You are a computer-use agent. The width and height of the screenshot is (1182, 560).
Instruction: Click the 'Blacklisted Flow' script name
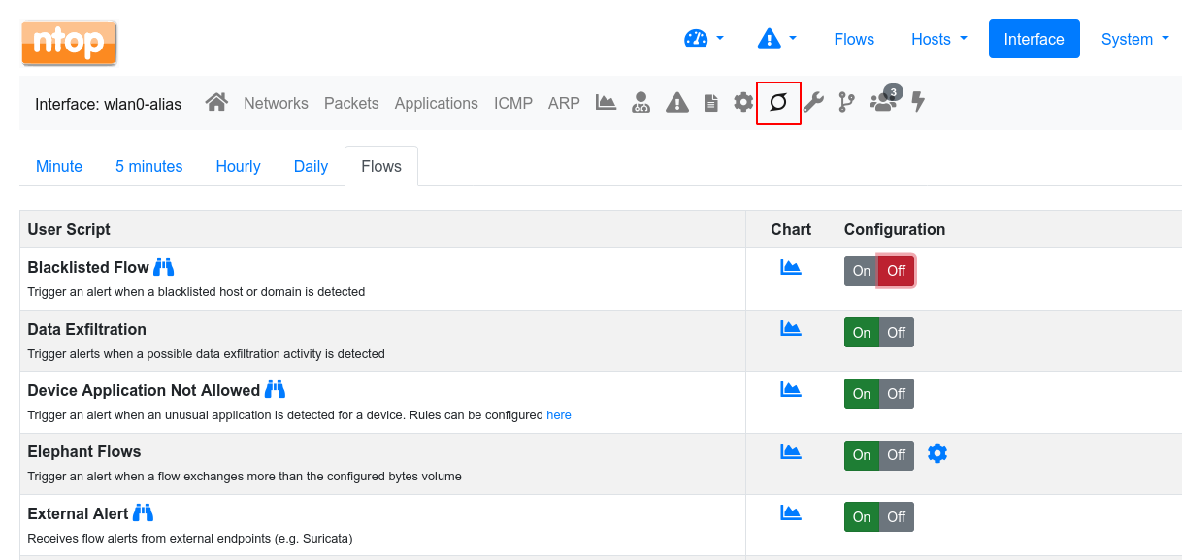[x=88, y=267]
